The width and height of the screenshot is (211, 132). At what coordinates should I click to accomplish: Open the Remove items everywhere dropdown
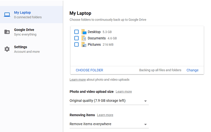109,124
